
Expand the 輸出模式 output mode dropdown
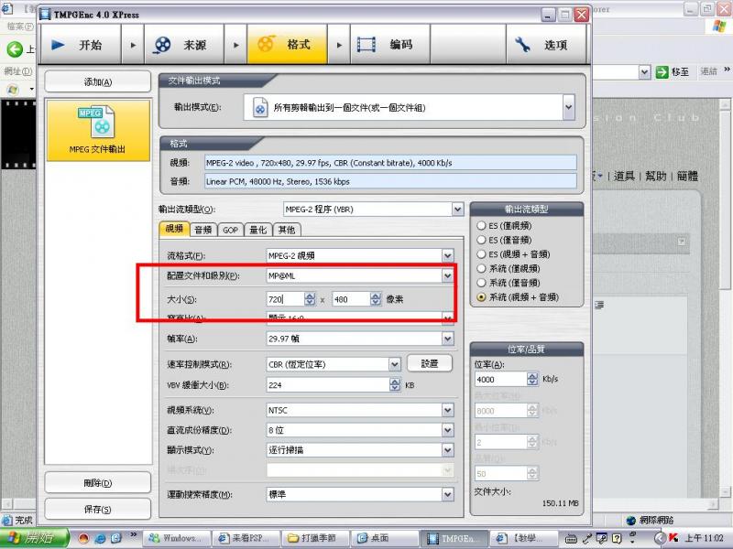coord(568,107)
